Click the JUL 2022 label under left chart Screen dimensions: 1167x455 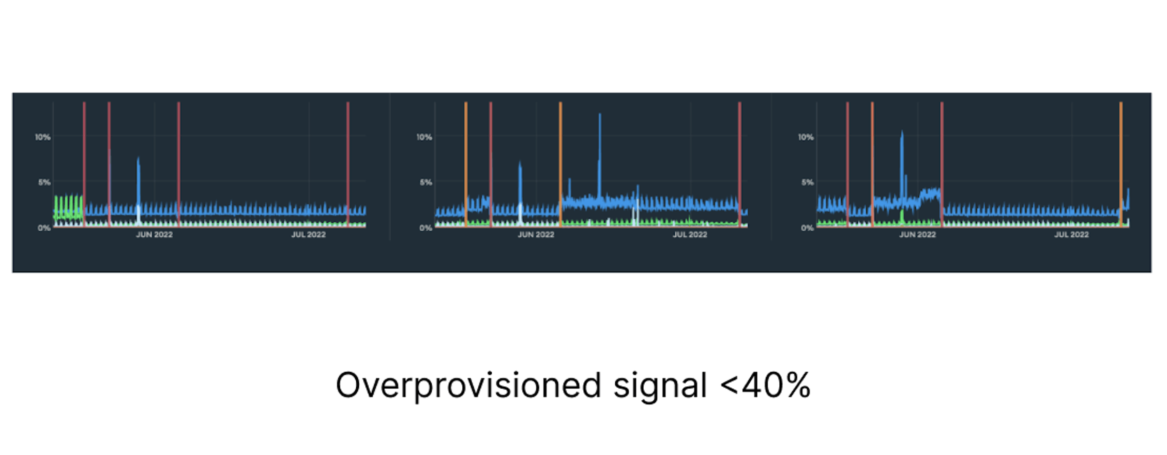click(308, 235)
